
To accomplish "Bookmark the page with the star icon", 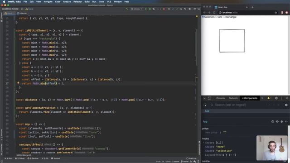I will (276, 13).
